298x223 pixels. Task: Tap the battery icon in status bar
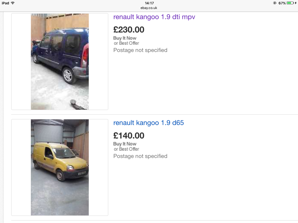pyautogui.click(x=290, y=3)
